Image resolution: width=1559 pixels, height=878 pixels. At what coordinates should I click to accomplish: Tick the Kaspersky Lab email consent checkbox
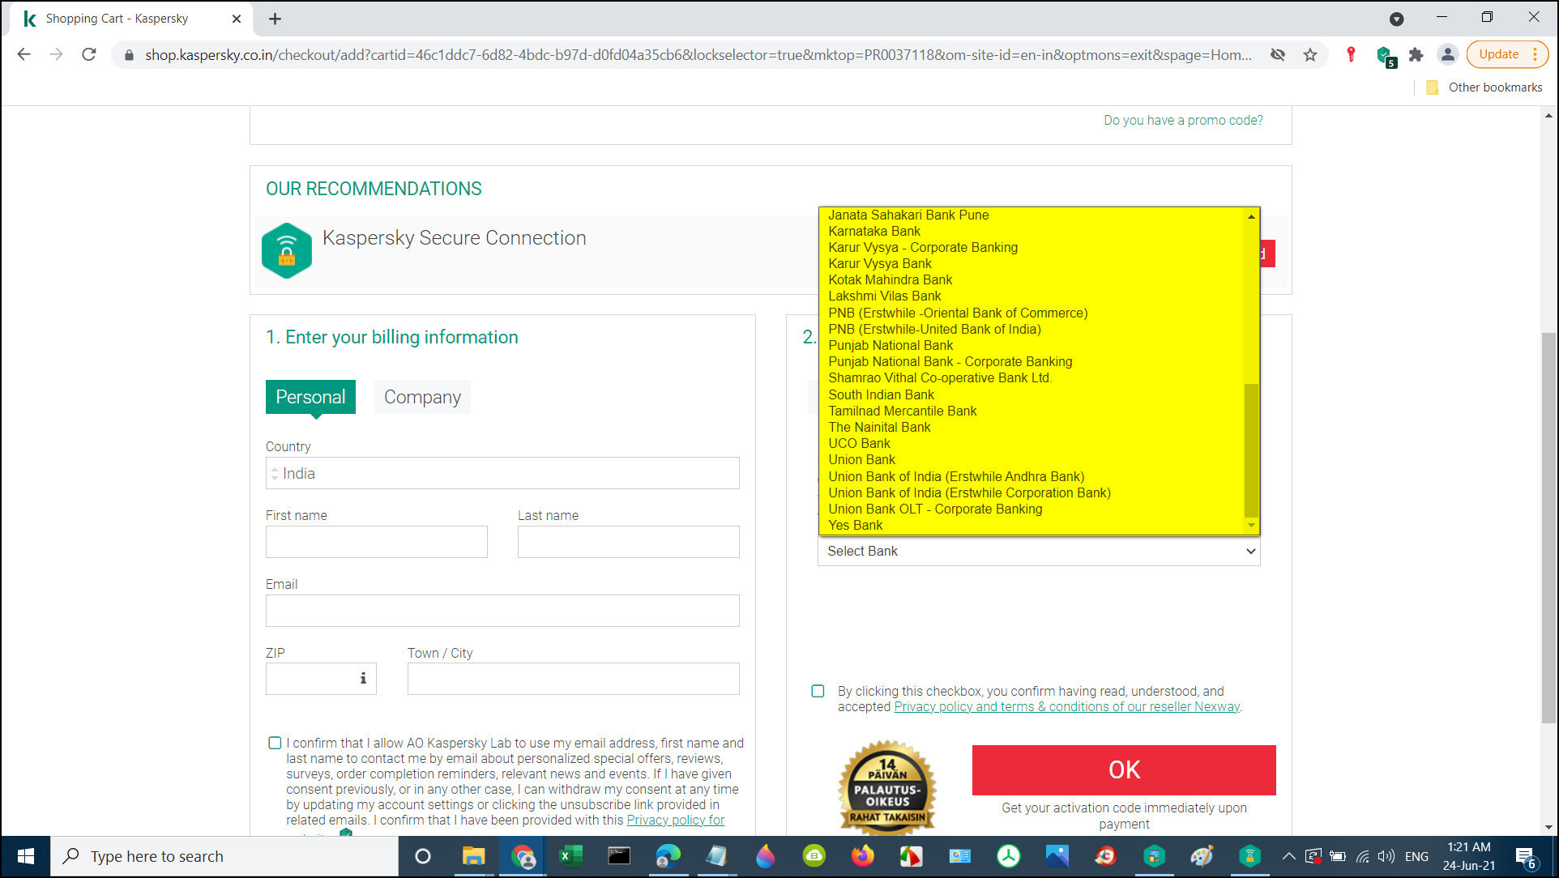pos(275,743)
